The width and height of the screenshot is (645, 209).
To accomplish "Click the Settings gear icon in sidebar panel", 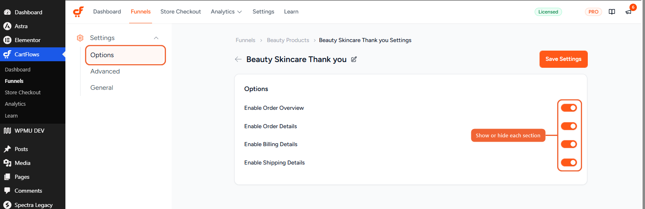I will pos(80,38).
